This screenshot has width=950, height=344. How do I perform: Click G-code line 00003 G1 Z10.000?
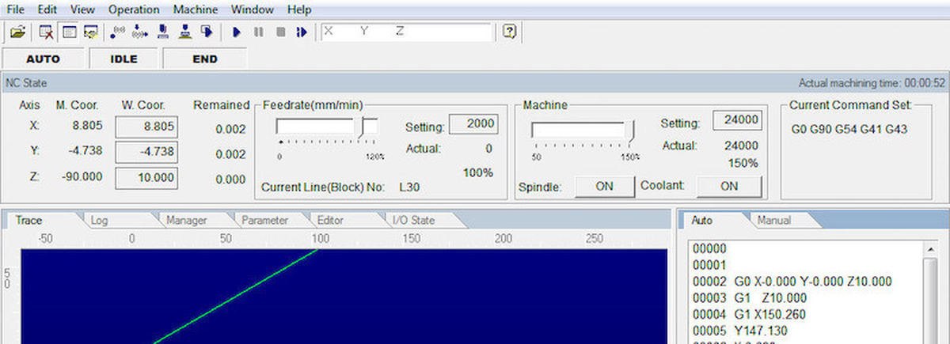pyautogui.click(x=750, y=297)
